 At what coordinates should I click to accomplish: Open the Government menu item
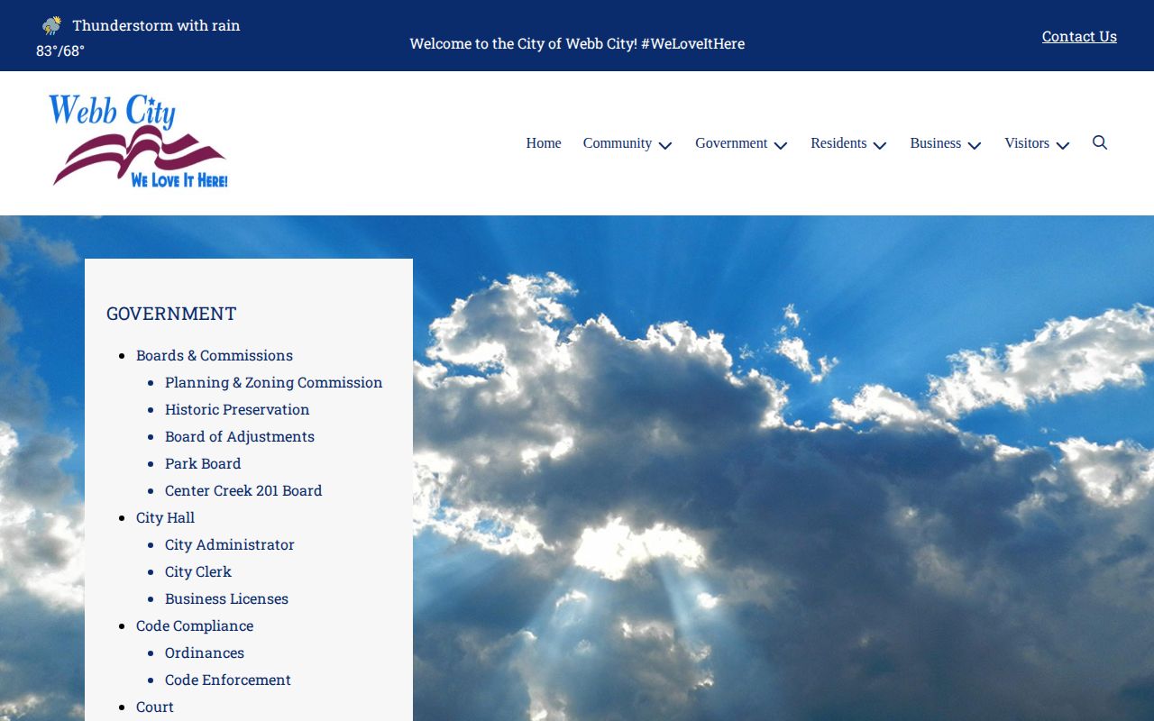[731, 143]
